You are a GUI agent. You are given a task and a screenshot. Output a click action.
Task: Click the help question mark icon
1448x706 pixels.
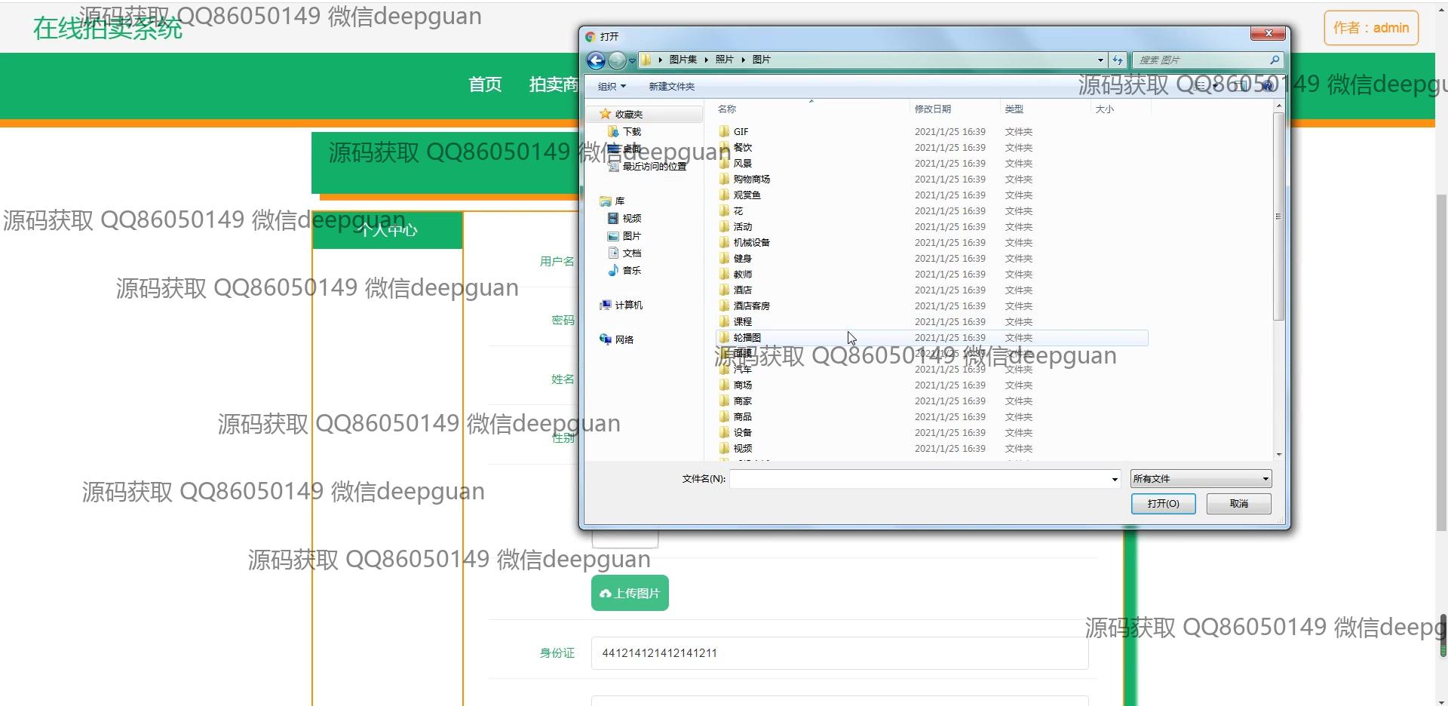(1268, 86)
